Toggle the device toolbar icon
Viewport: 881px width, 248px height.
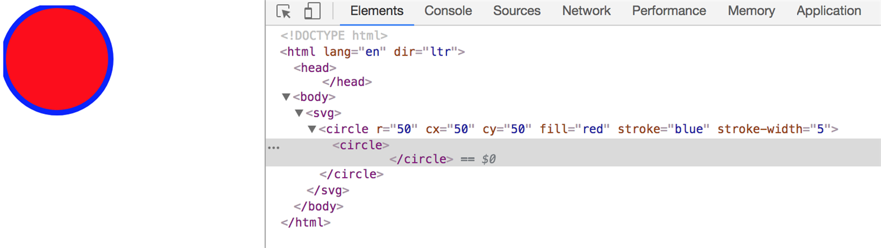click(x=312, y=12)
